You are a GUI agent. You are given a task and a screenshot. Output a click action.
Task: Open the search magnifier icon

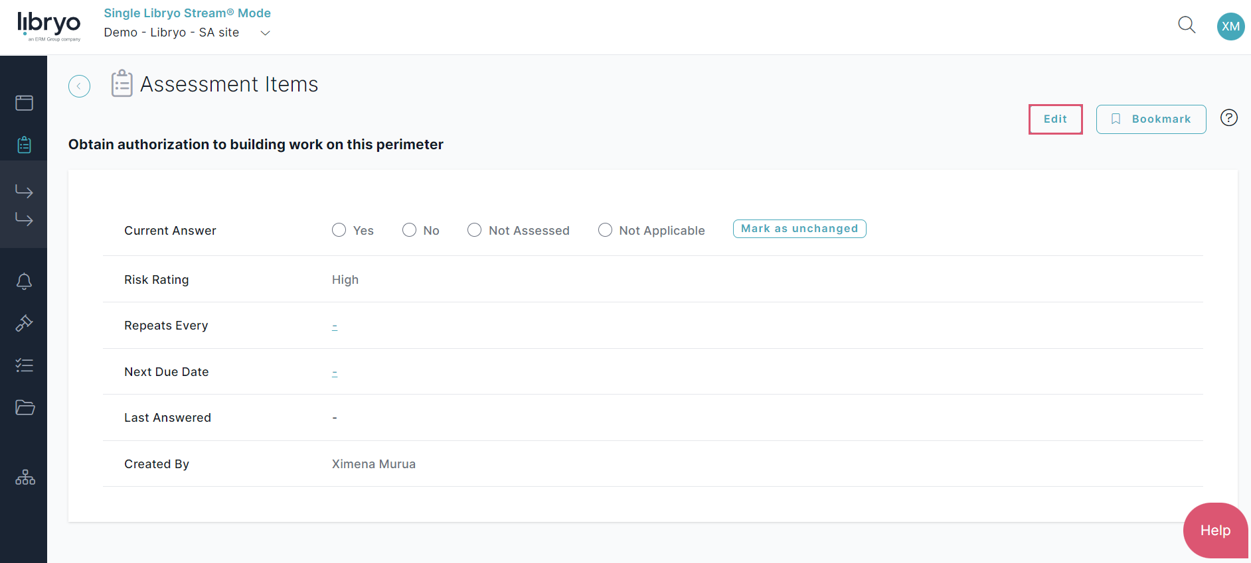[x=1187, y=25]
